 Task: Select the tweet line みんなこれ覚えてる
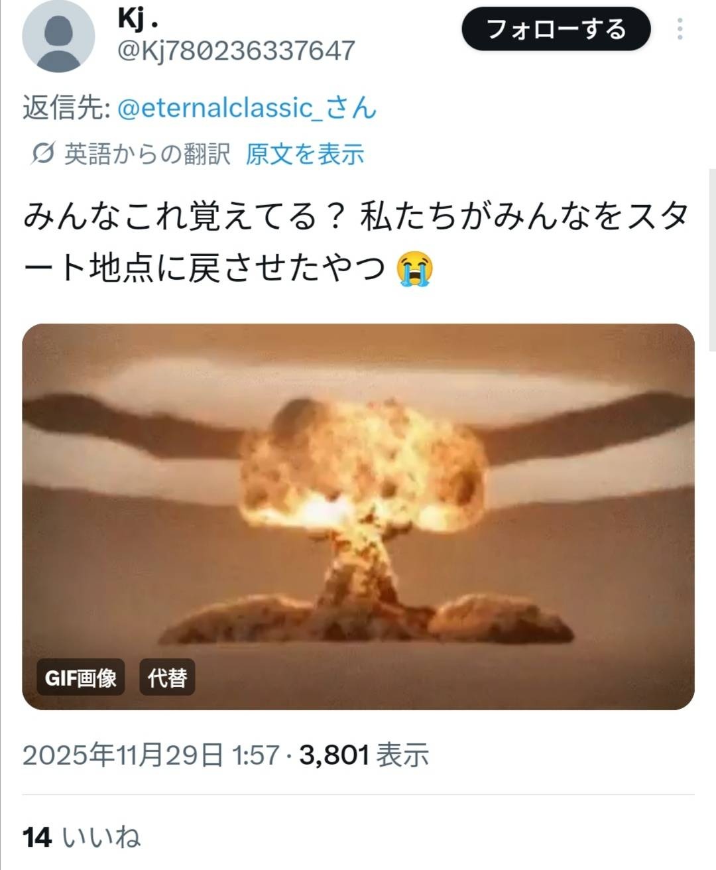pos(184,217)
